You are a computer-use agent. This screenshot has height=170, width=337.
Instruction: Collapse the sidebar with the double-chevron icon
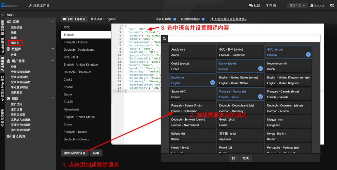point(3,15)
